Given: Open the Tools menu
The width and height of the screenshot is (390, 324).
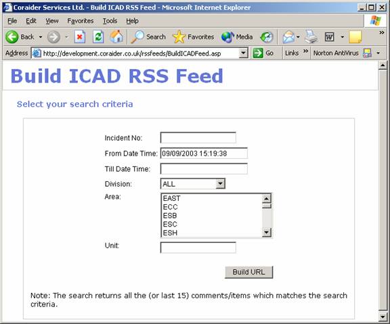Looking at the screenshot, I should (x=110, y=21).
